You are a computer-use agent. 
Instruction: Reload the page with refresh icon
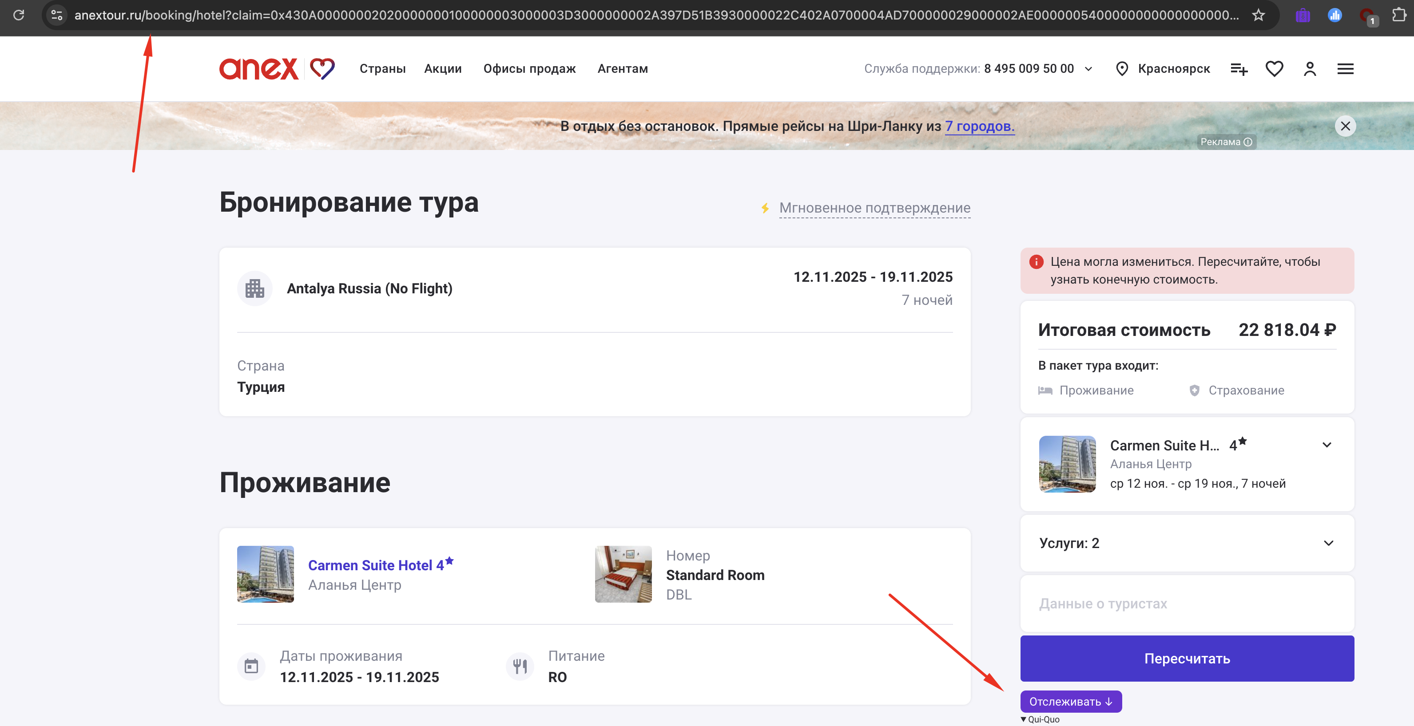19,16
